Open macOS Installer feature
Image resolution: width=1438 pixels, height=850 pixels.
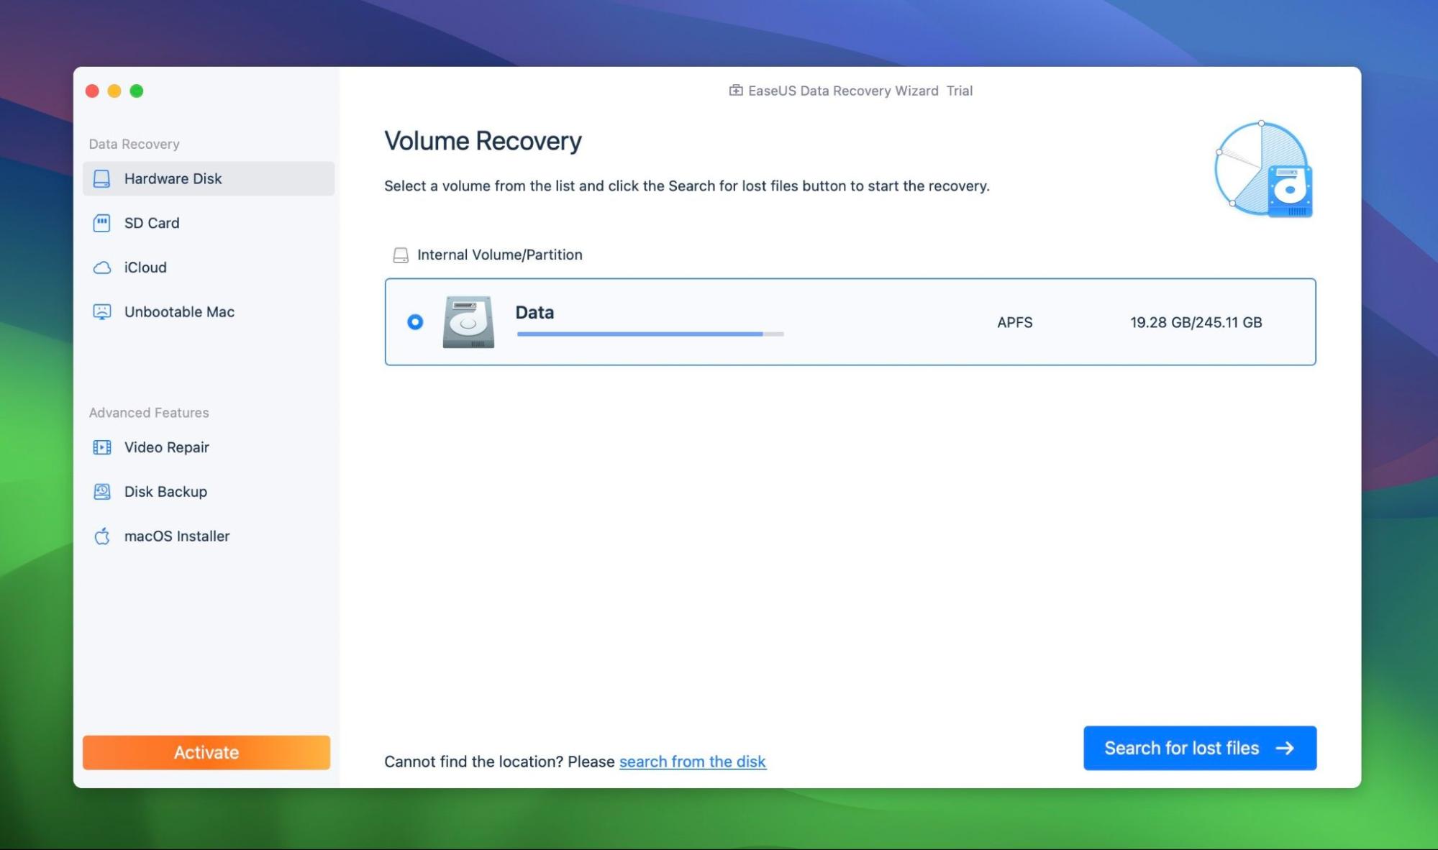point(209,536)
